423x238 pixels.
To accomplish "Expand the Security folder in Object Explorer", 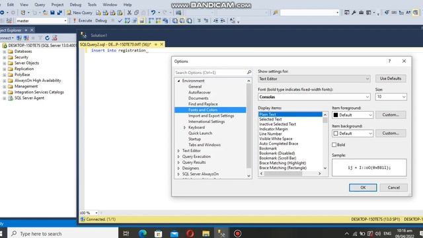I will coord(5,58).
